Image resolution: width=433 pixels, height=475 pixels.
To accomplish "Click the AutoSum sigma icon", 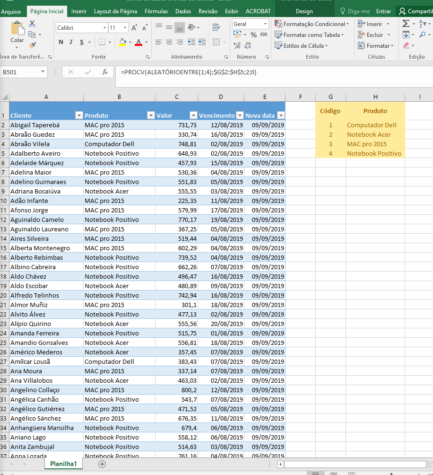I will pyautogui.click(x=406, y=24).
